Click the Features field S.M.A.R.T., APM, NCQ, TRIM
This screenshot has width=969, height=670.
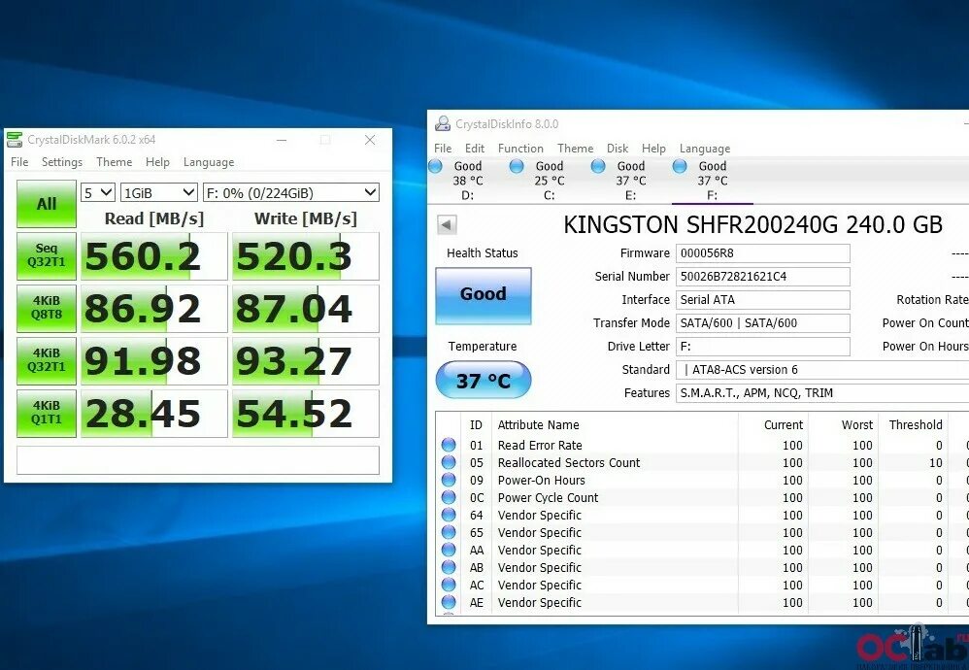(822, 393)
